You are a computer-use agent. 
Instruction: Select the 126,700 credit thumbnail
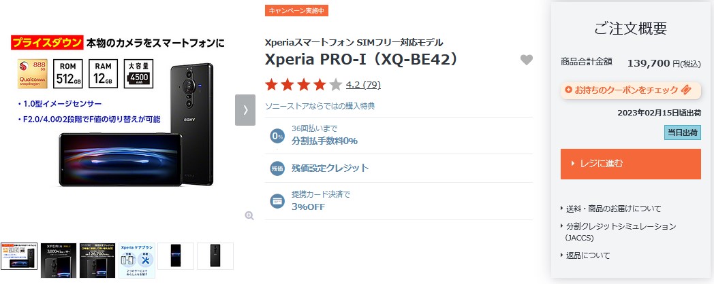(97, 260)
